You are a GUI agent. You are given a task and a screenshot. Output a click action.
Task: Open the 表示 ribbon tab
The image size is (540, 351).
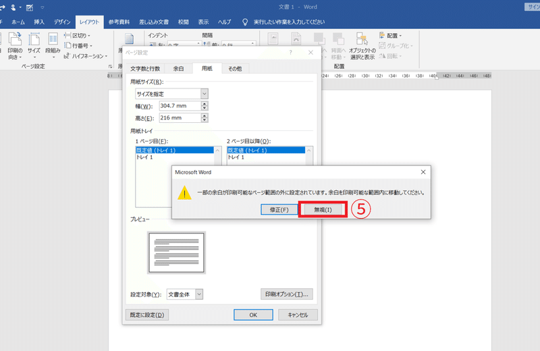click(x=204, y=22)
